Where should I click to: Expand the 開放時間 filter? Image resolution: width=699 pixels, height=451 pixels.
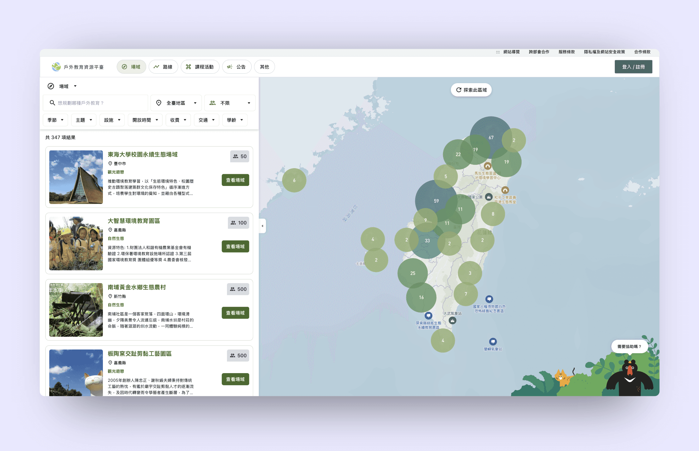pos(145,120)
